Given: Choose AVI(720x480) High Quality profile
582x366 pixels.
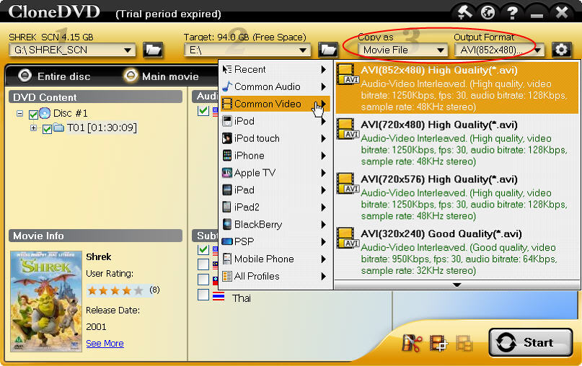Looking at the screenshot, I should coord(457,143).
